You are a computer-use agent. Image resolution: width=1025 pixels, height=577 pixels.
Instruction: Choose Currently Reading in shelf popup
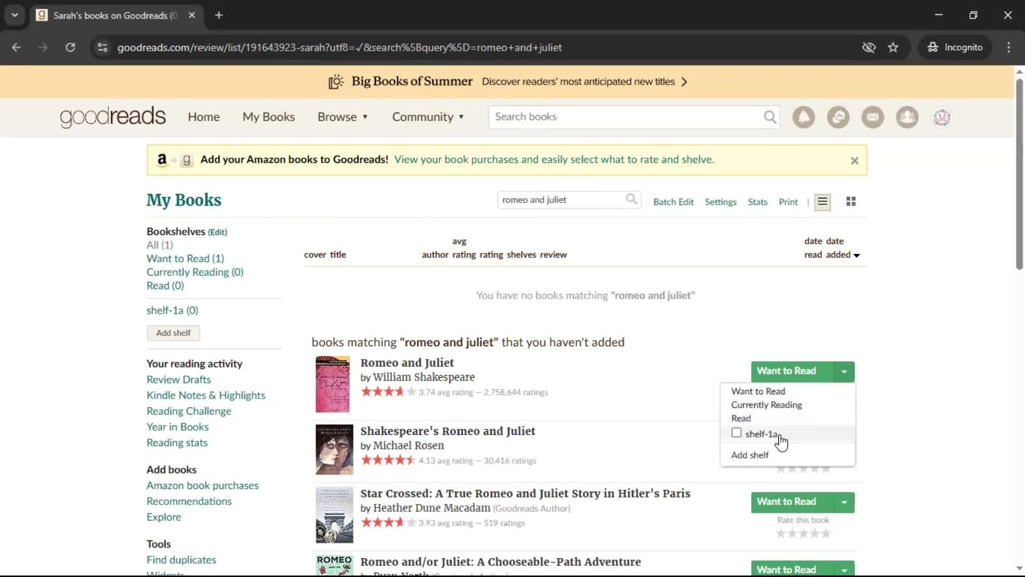pyautogui.click(x=767, y=405)
